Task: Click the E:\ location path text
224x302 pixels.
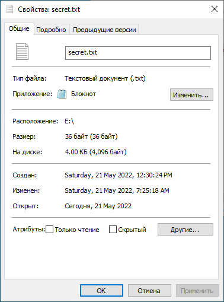Action: 69,121
